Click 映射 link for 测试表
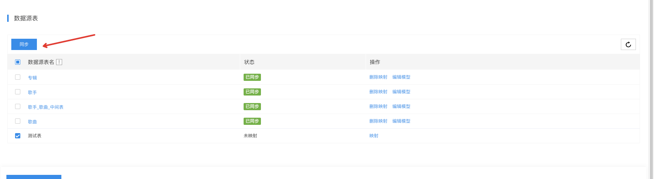Image resolution: width=654 pixels, height=179 pixels. [373, 136]
